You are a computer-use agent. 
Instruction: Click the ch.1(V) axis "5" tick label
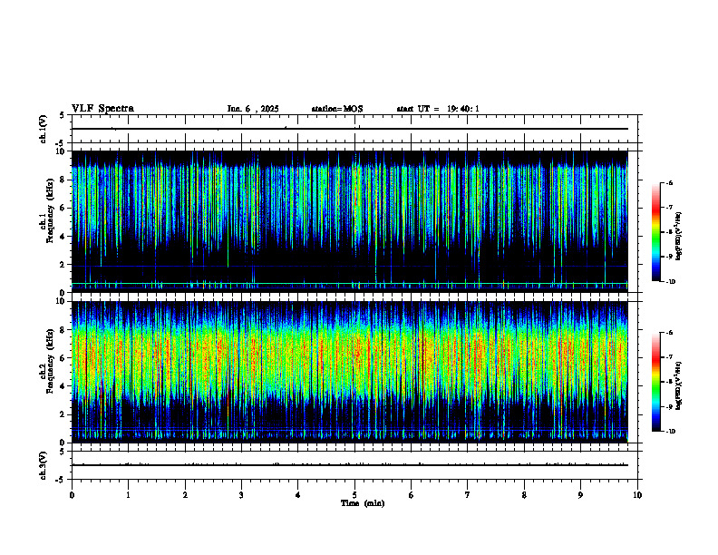(63, 115)
